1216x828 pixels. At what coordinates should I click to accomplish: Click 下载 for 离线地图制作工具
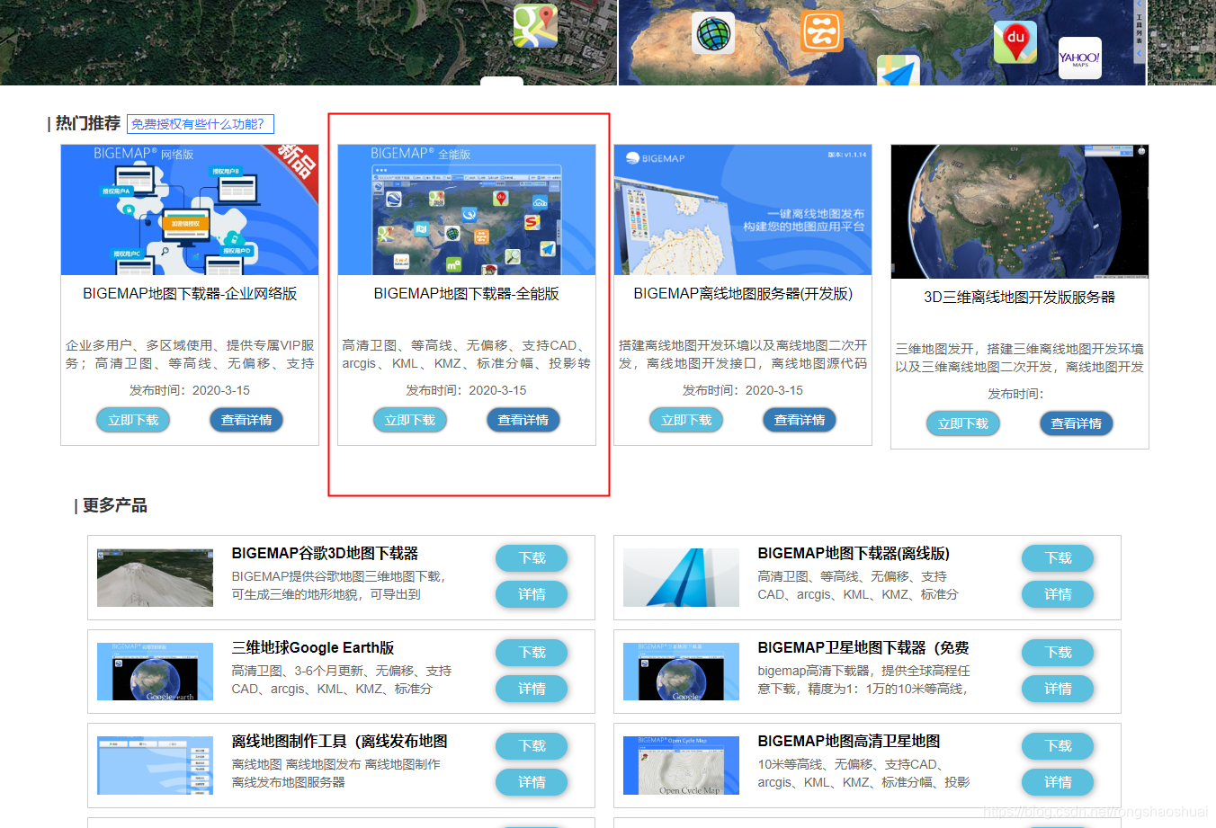coord(532,746)
